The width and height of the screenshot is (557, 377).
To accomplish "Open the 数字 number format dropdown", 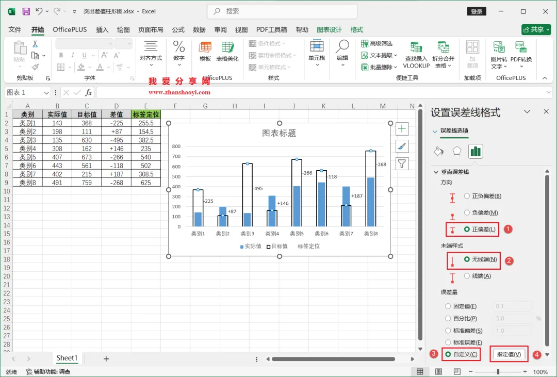I will click(178, 53).
